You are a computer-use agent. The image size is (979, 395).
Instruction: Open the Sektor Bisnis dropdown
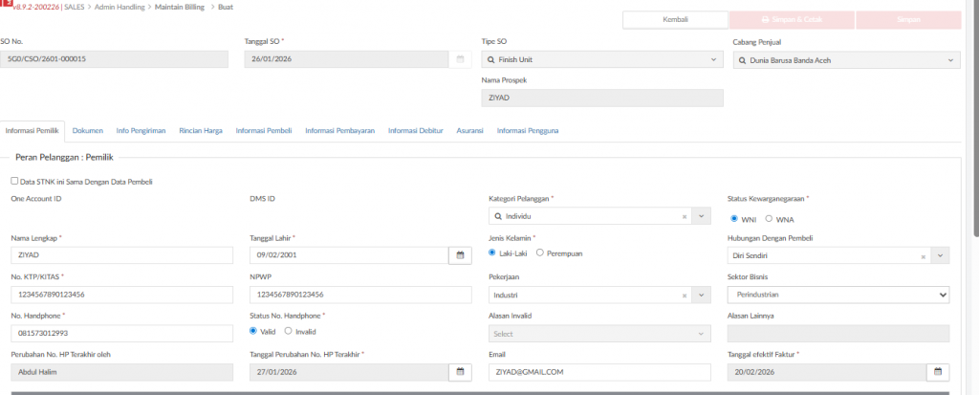pos(943,296)
